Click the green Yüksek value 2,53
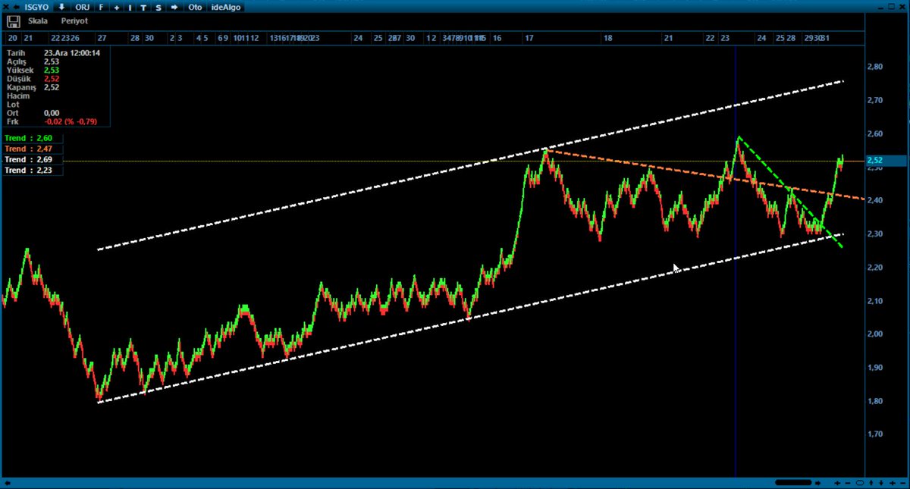This screenshot has width=910, height=489. tap(52, 70)
